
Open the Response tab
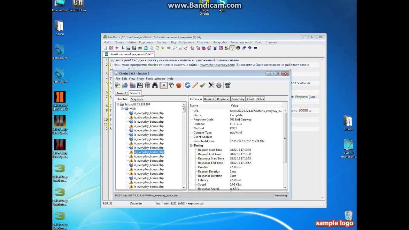point(223,99)
